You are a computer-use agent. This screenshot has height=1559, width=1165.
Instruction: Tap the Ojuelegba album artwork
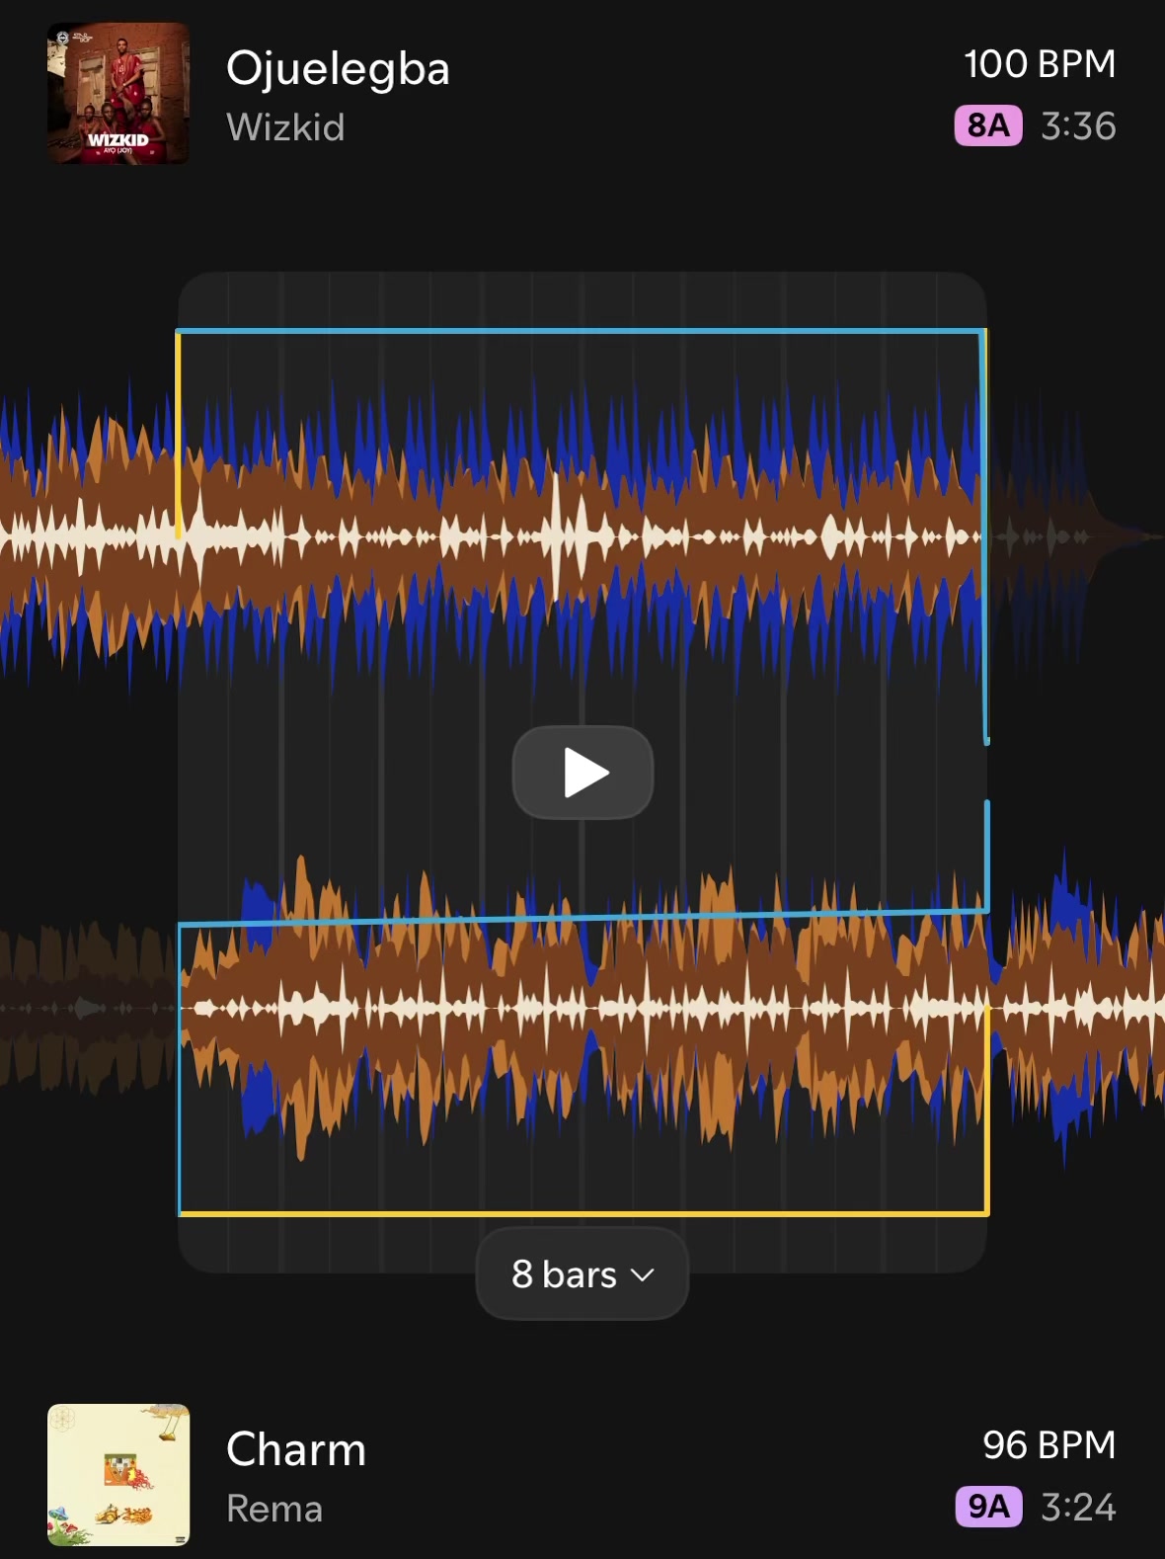click(118, 94)
